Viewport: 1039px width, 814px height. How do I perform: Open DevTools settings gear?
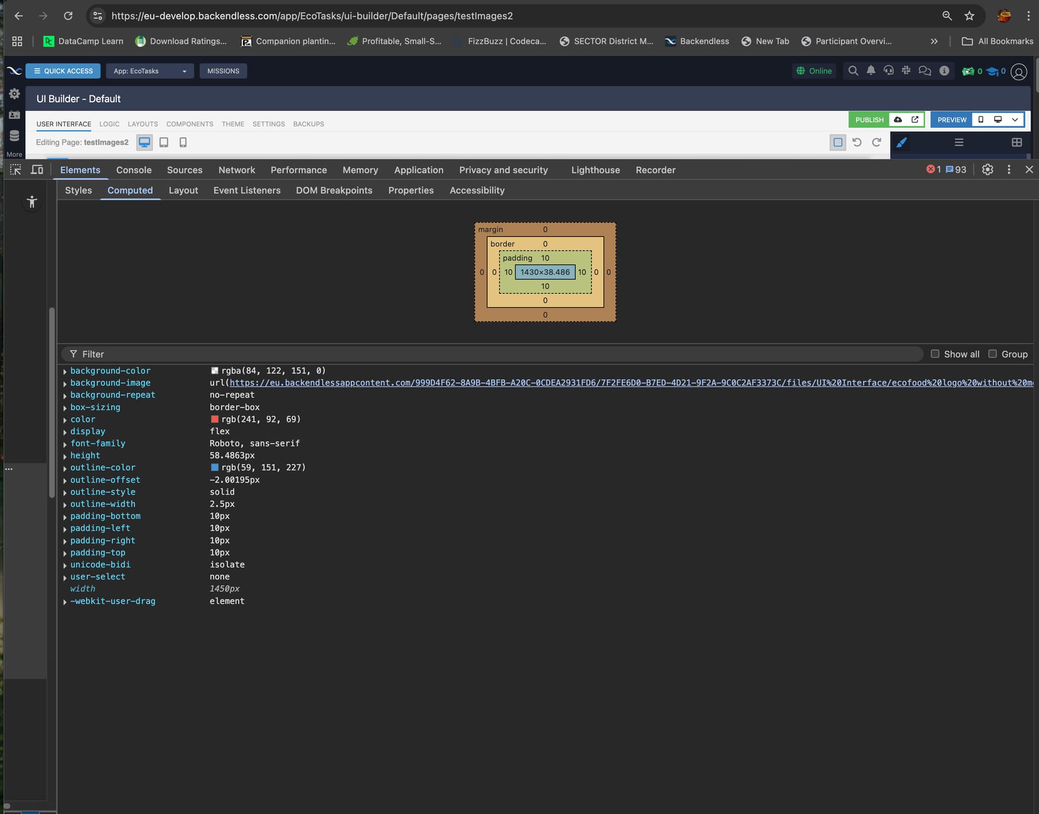click(x=988, y=170)
